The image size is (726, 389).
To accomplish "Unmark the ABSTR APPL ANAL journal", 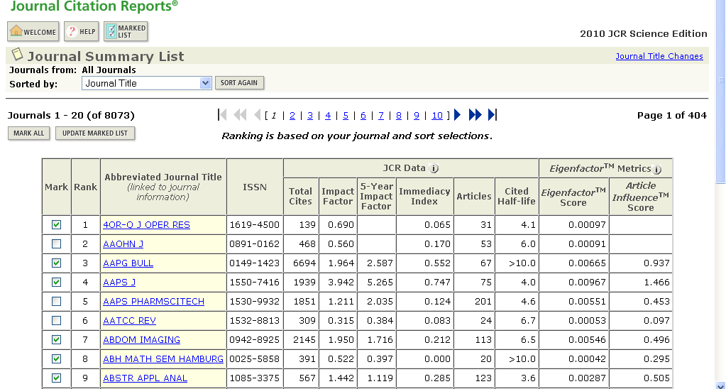I will [57, 378].
